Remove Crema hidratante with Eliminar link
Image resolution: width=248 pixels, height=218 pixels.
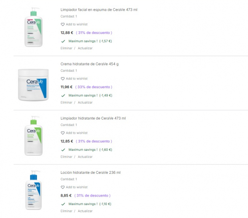tap(66, 102)
